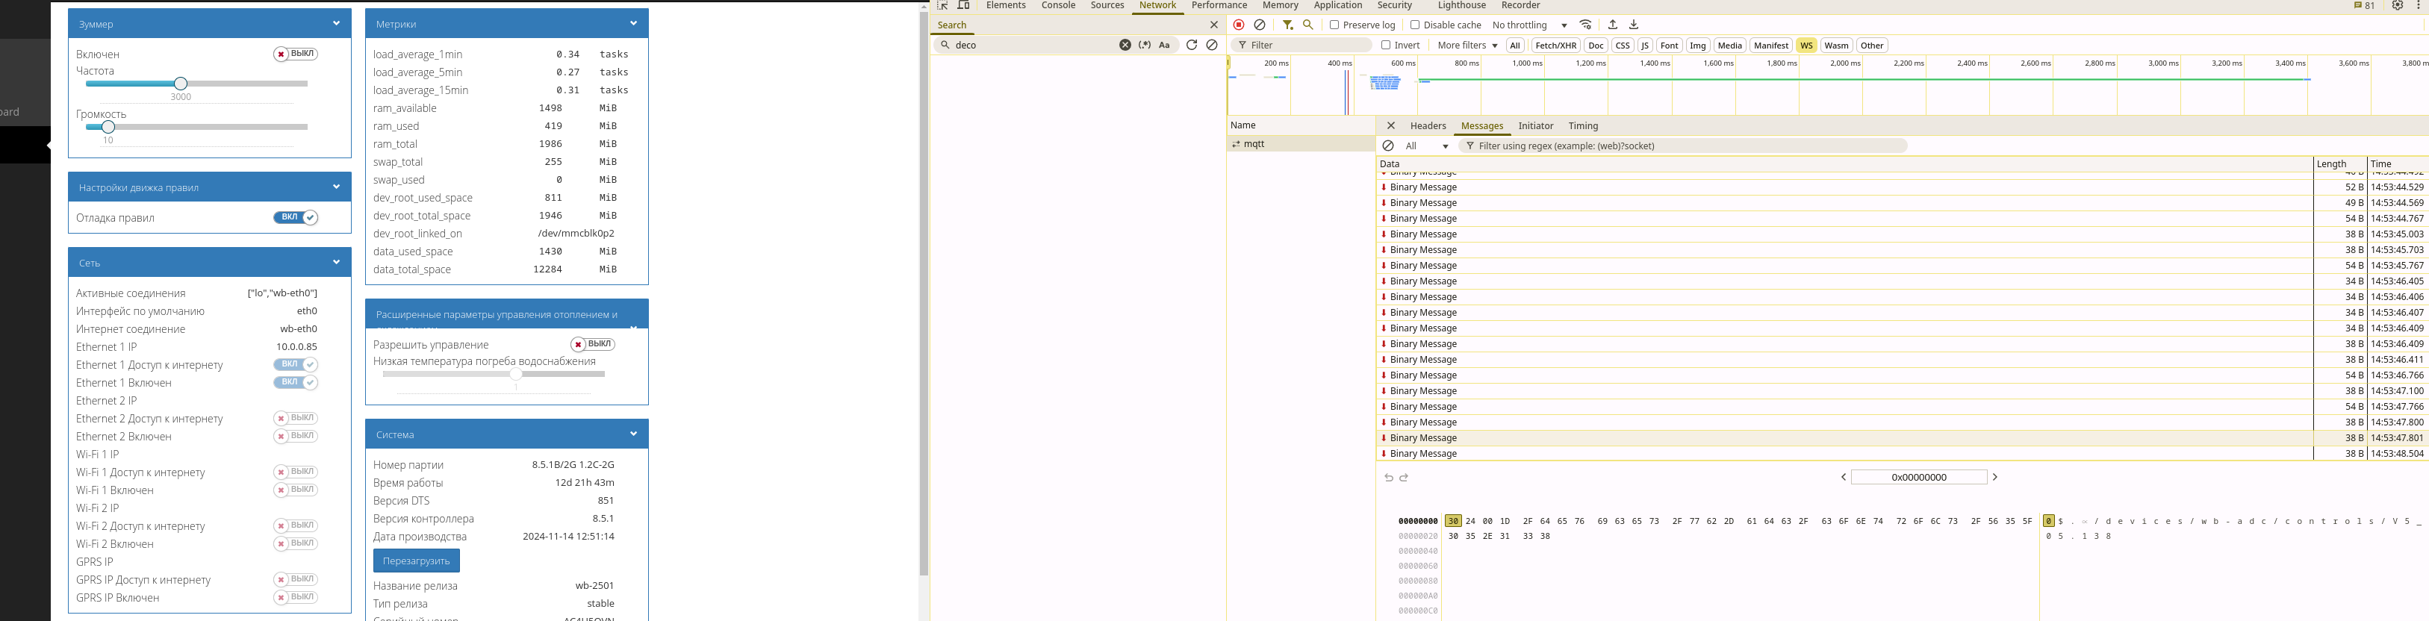The width and height of the screenshot is (2429, 621).
Task: Click the 'Перезагрузить' reboot button
Action: pos(416,561)
